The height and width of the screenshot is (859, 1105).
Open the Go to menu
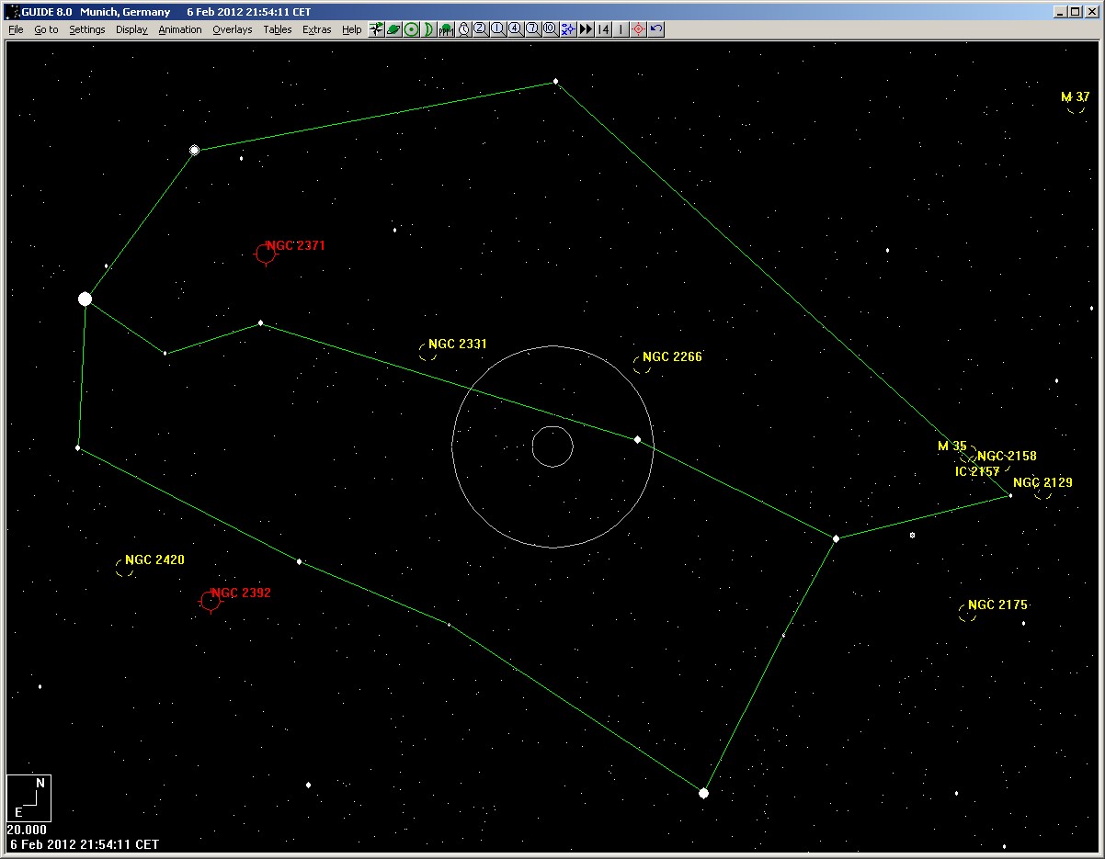(46, 29)
